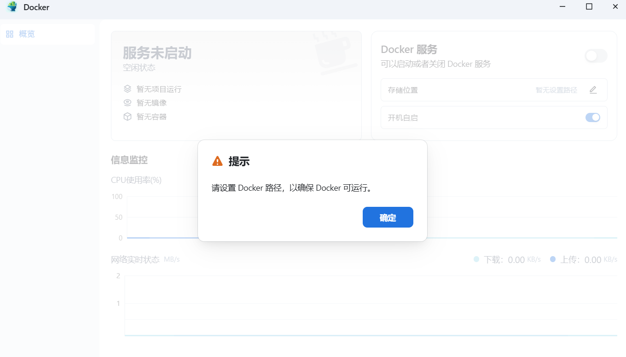Click the Docker app logo in the title bar
Image resolution: width=626 pixels, height=357 pixels.
12,7
